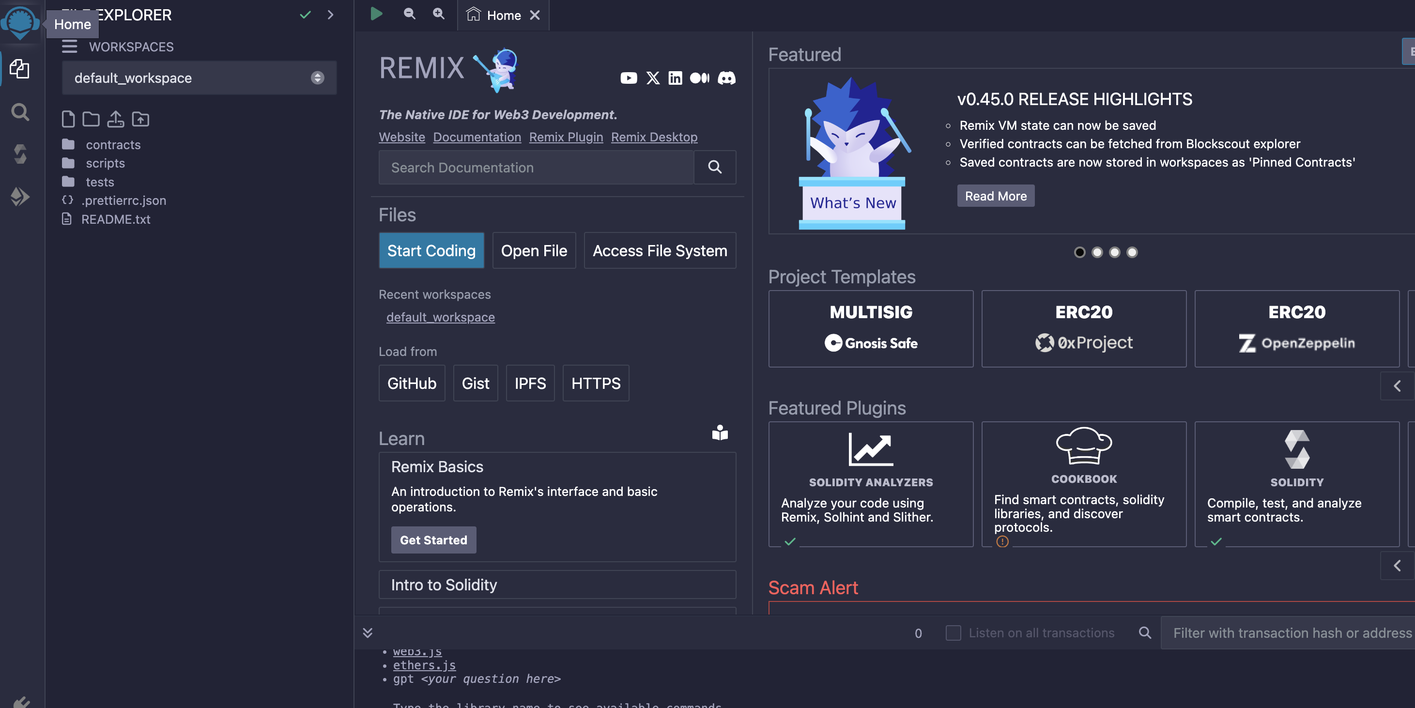Click the create new folder icon

pos(91,119)
